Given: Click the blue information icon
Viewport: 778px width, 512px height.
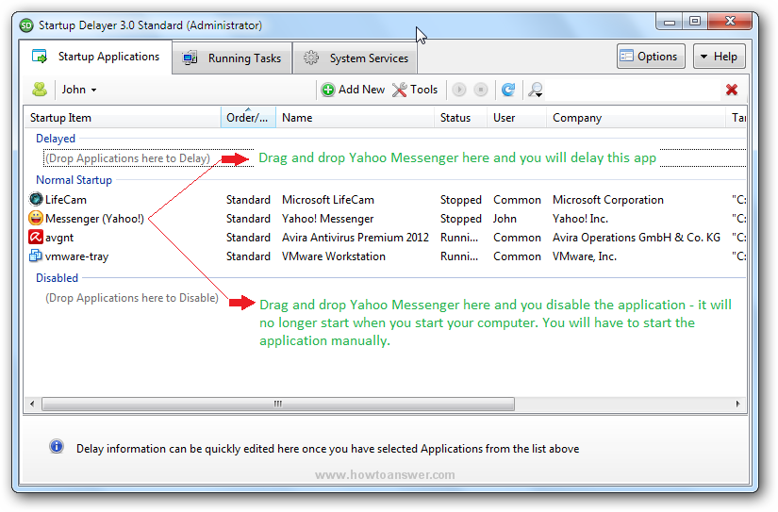Looking at the screenshot, I should pyautogui.click(x=57, y=446).
